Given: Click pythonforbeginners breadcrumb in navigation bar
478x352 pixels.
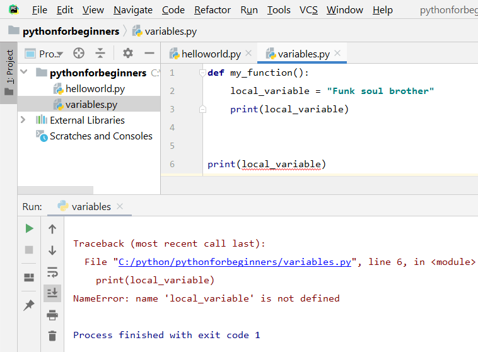Looking at the screenshot, I should pos(64,32).
